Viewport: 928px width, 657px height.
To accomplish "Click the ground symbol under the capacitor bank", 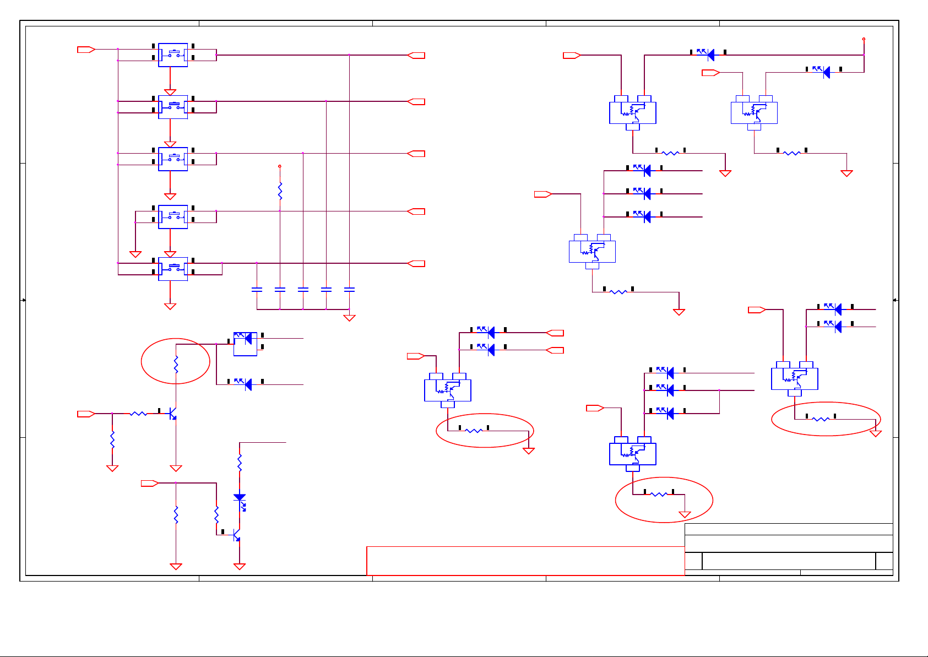I will [349, 318].
